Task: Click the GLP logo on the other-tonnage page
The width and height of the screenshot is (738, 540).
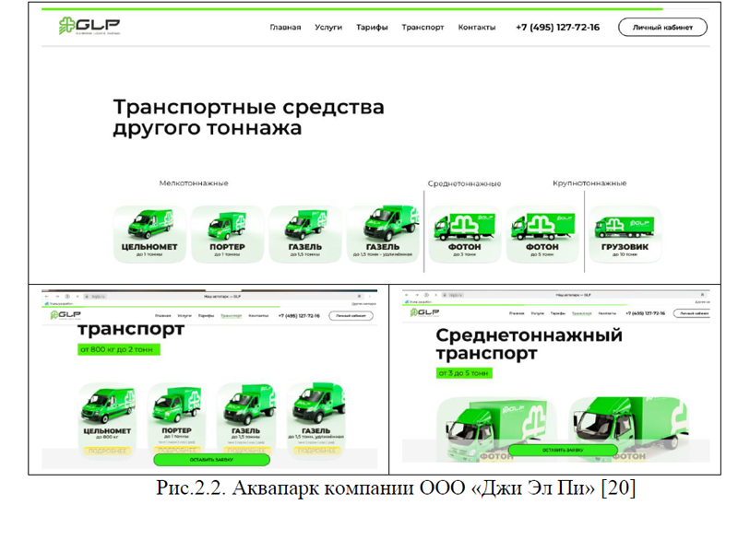Action: pos(89,26)
